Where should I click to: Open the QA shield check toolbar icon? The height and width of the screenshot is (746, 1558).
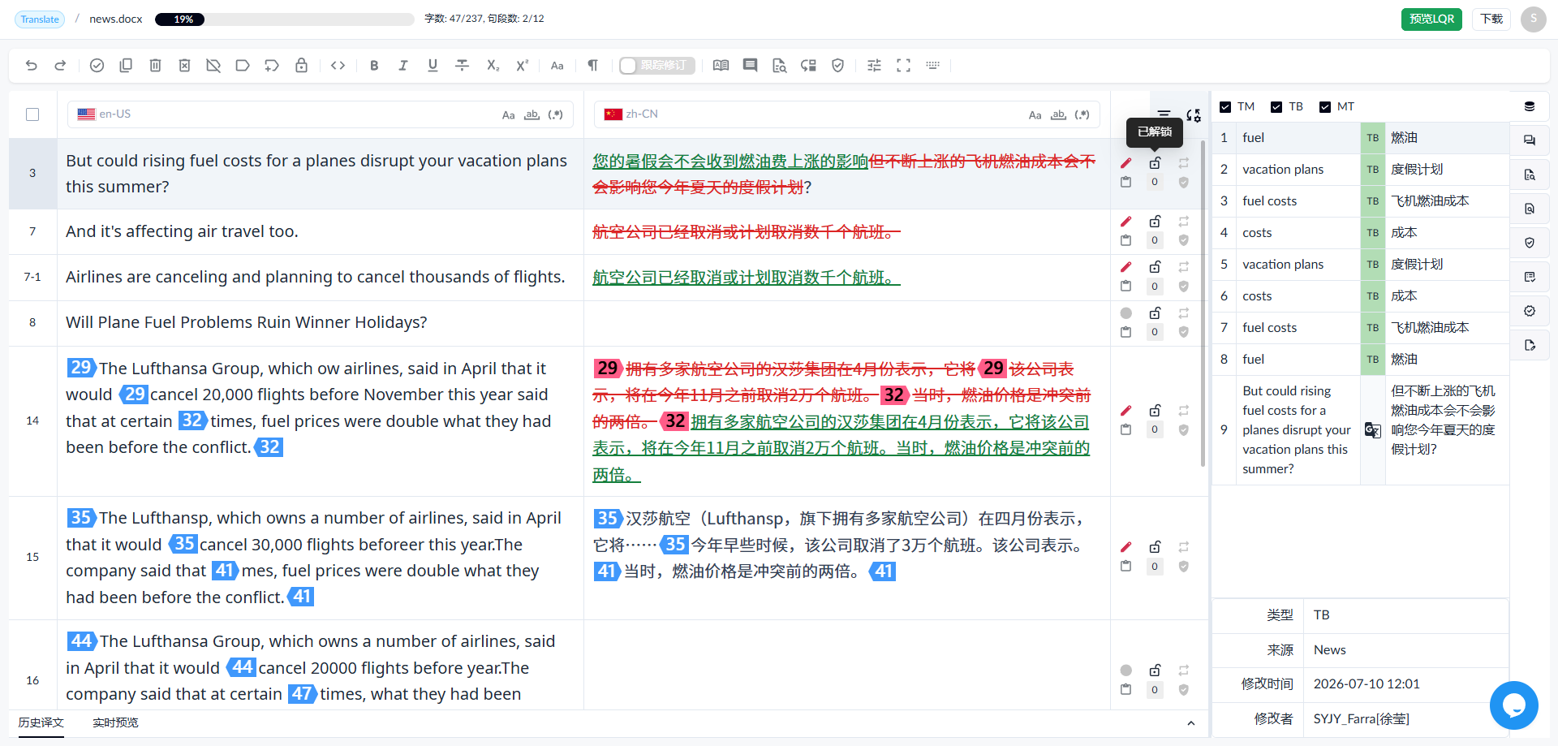point(837,66)
